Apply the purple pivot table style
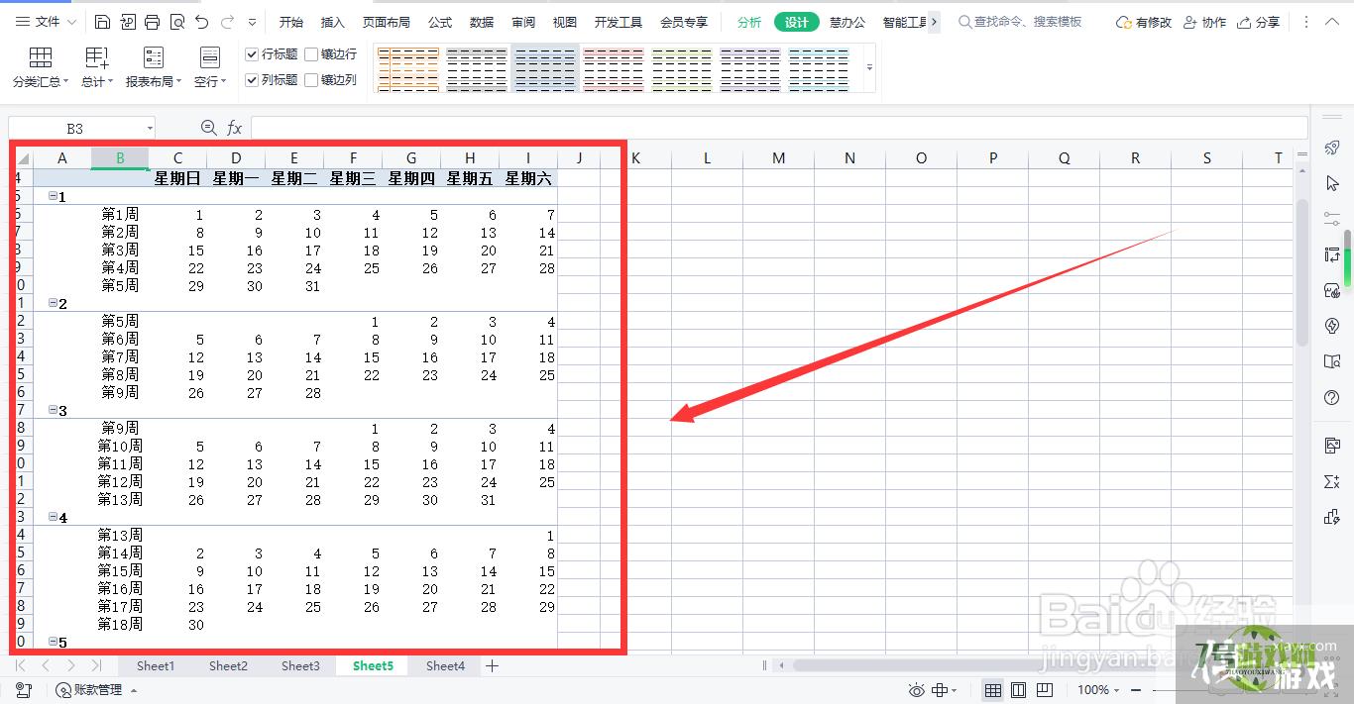This screenshot has height=704, width=1354. (750, 69)
